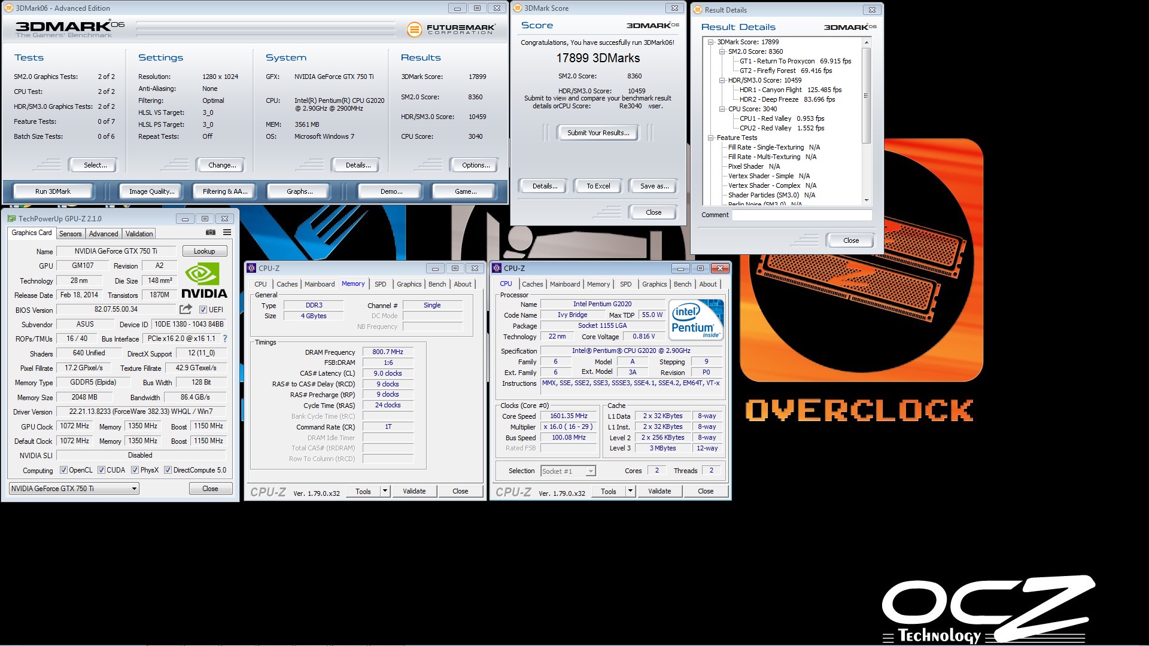Collapse the SM2.0 Score tree node
The height and width of the screenshot is (646, 1149).
[x=722, y=51]
